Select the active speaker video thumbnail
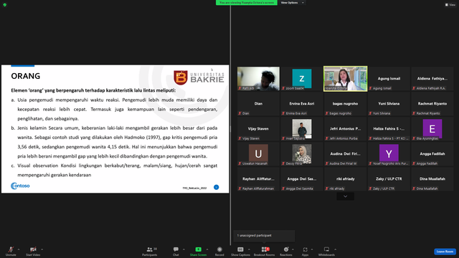 (346, 79)
